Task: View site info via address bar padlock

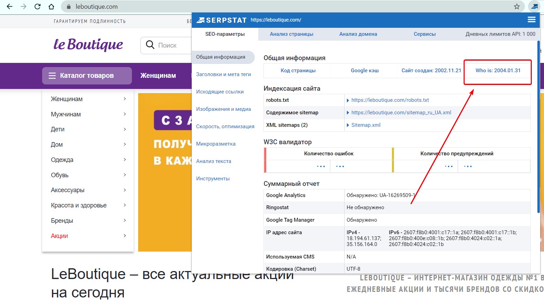Action: coord(69,7)
